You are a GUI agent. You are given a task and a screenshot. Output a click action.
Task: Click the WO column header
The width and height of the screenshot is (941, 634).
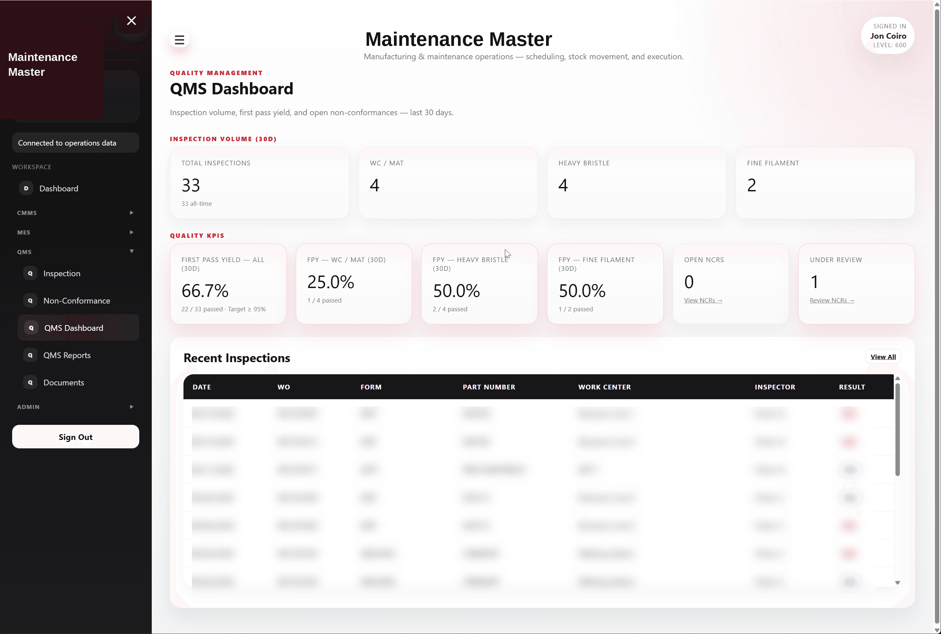[283, 387]
